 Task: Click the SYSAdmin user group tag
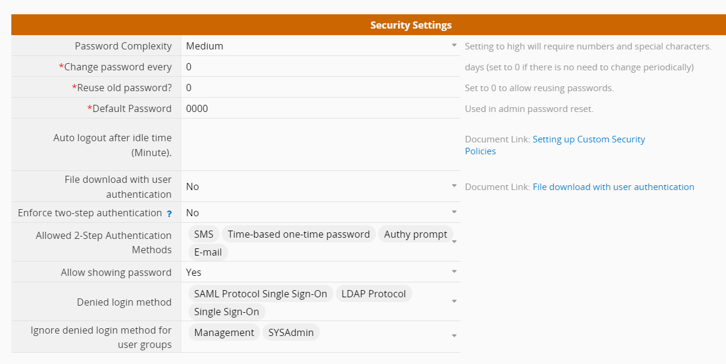[x=291, y=332]
